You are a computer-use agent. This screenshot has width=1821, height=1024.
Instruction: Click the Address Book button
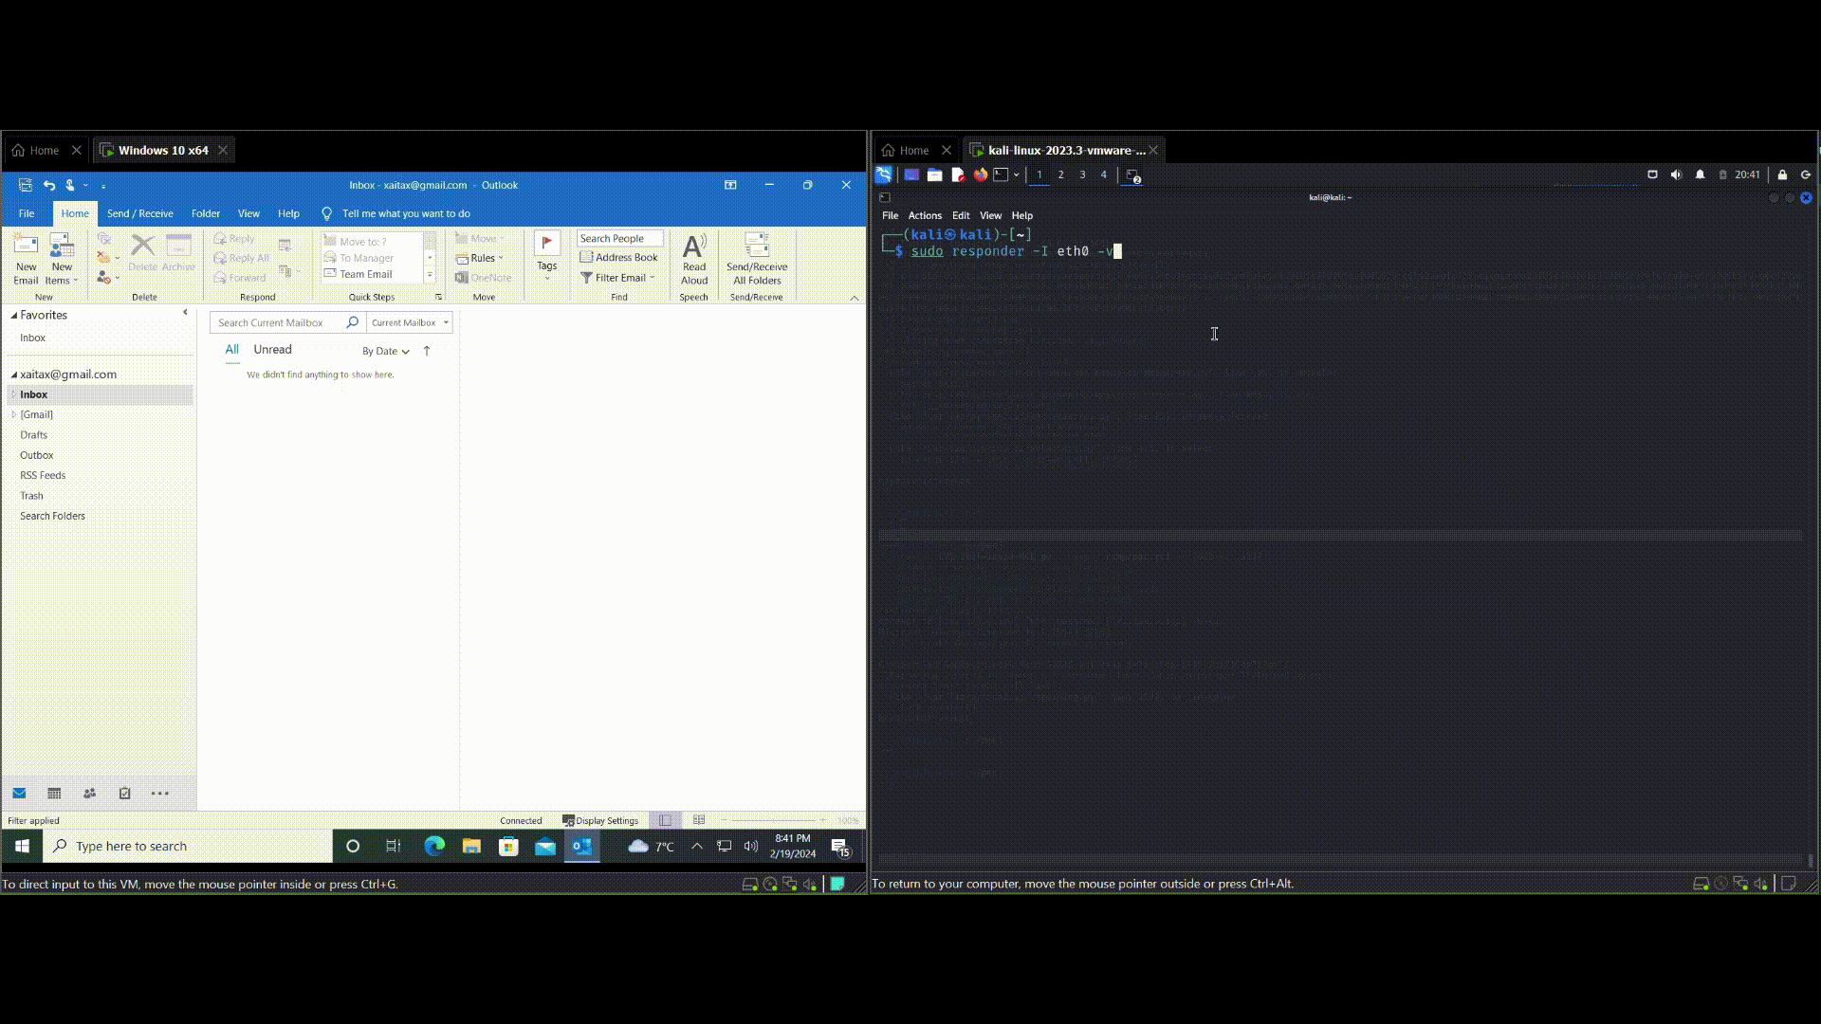click(x=618, y=257)
